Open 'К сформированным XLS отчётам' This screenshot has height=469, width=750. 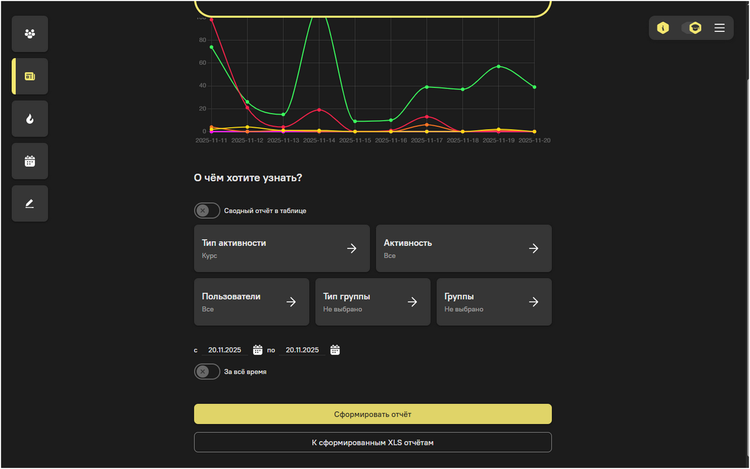(372, 442)
